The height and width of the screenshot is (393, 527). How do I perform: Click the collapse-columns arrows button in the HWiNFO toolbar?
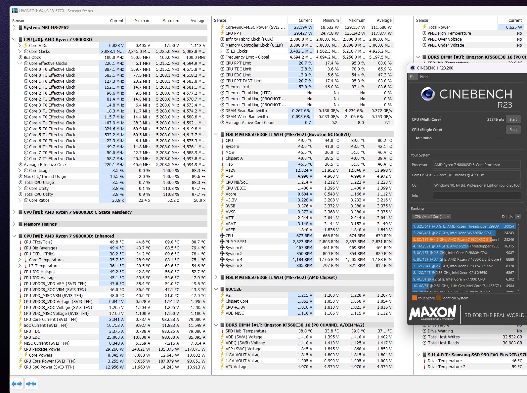pos(31,384)
